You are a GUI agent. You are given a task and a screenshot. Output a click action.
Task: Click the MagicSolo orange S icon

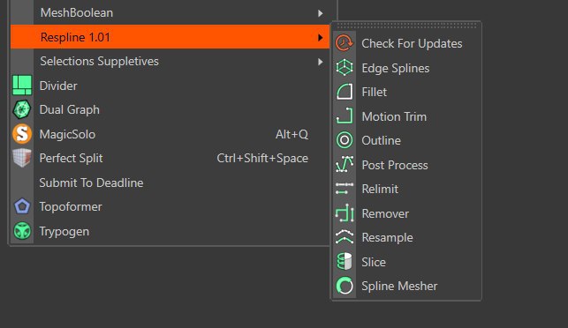click(x=22, y=134)
